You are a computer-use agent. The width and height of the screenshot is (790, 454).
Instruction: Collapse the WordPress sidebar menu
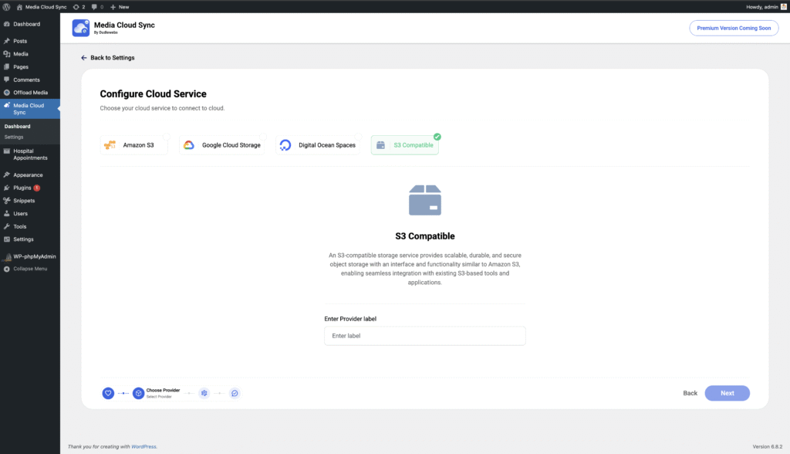pyautogui.click(x=29, y=269)
